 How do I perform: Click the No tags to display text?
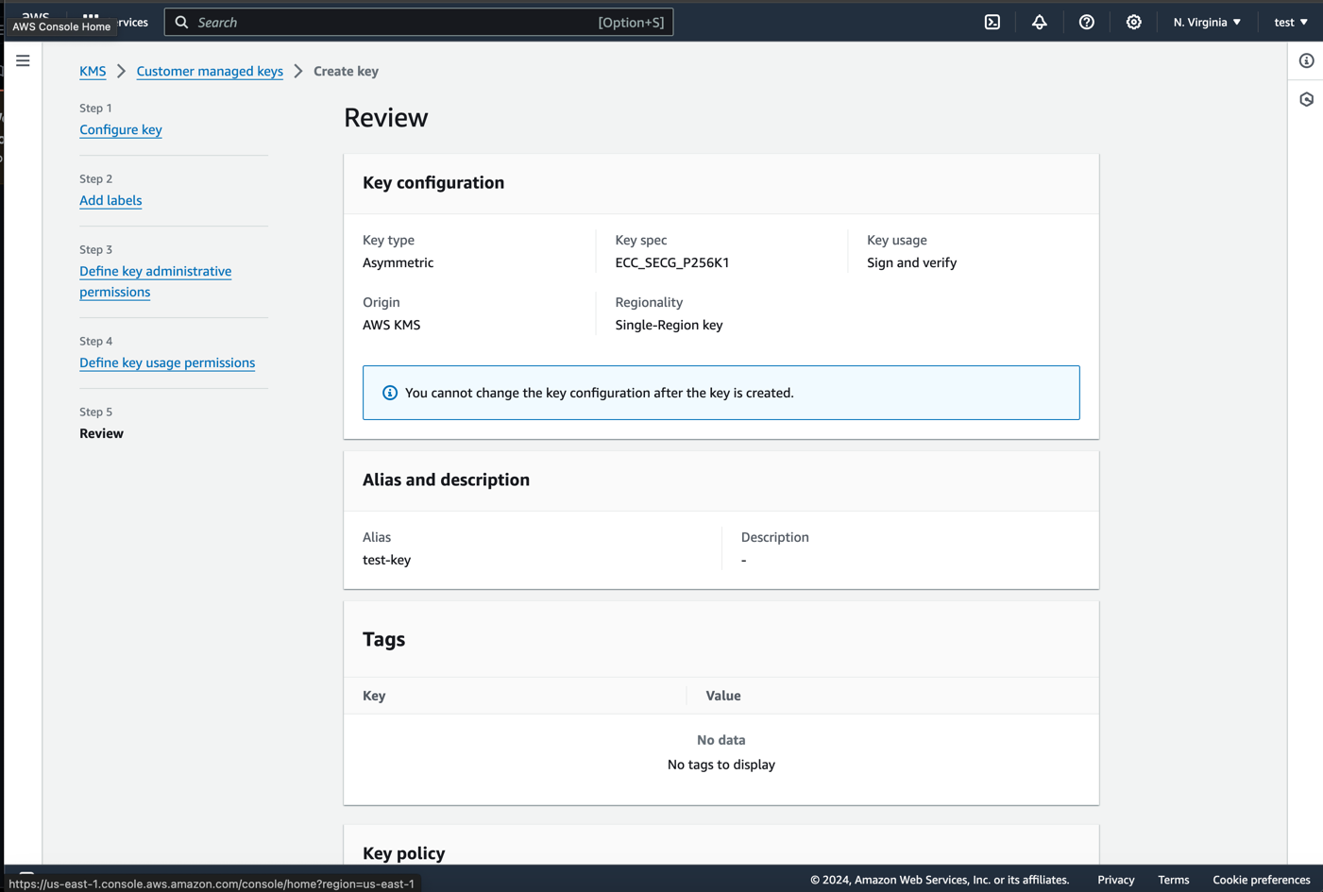721,765
